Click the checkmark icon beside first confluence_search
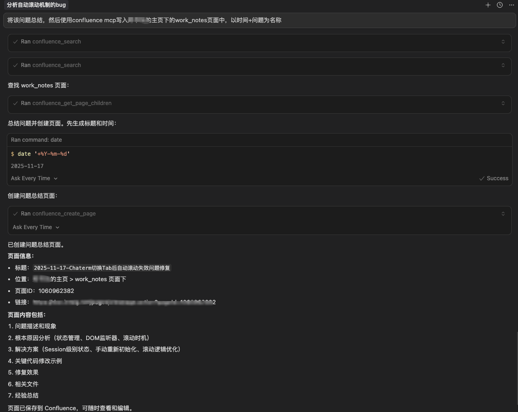The image size is (518, 412). [x=15, y=42]
